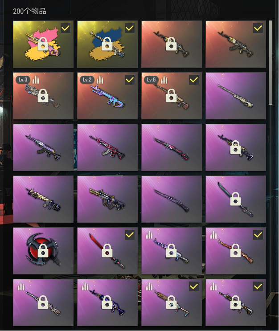The height and width of the screenshot is (331, 279).
Task: Toggle checkmark on the Lv.6 rifle tile
Action: click(x=194, y=80)
